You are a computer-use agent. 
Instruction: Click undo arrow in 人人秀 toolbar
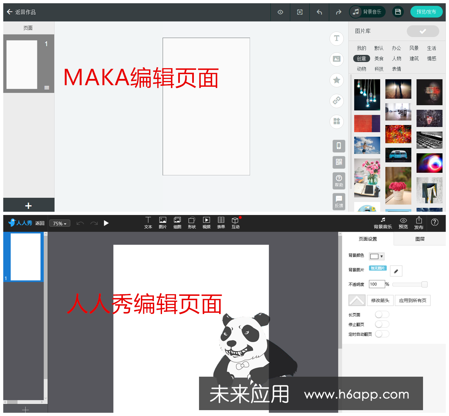click(80, 223)
